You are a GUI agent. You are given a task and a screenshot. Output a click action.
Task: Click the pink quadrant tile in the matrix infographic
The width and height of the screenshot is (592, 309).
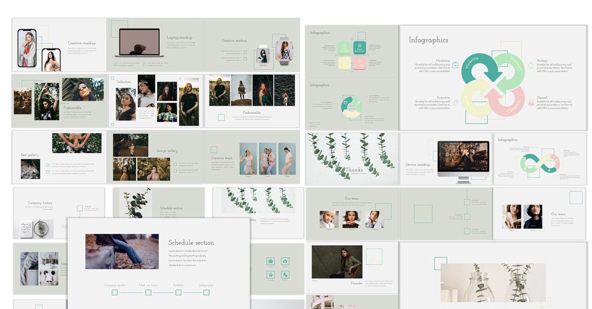pos(359,63)
